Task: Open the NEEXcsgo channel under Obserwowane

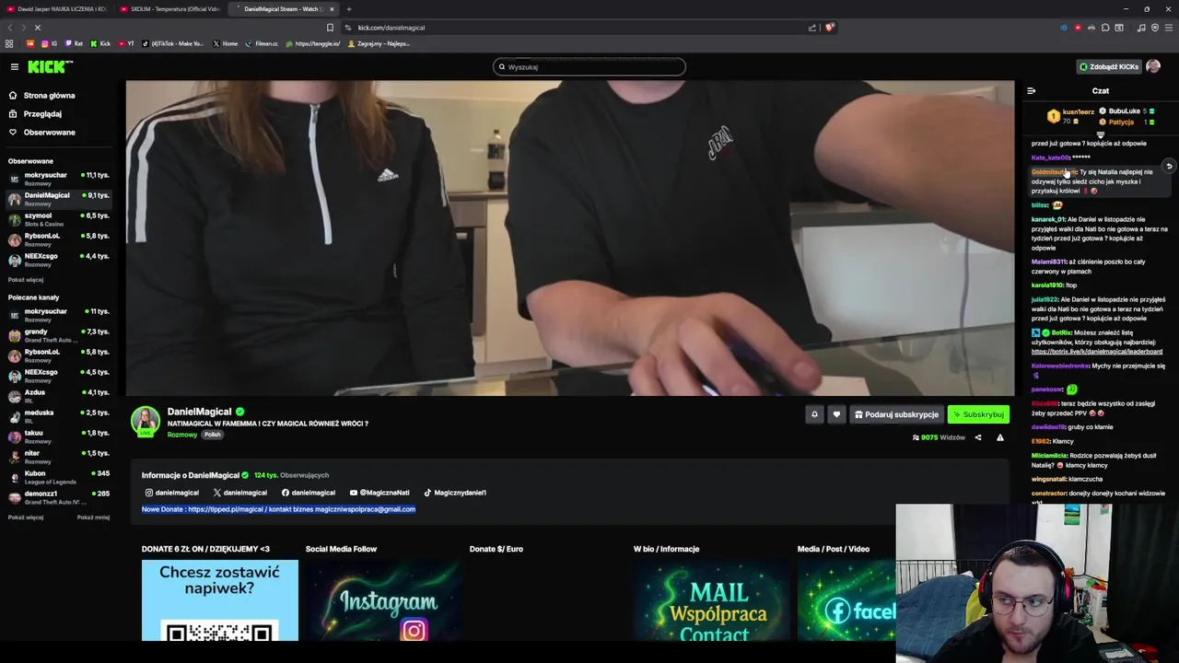Action: tap(59, 260)
